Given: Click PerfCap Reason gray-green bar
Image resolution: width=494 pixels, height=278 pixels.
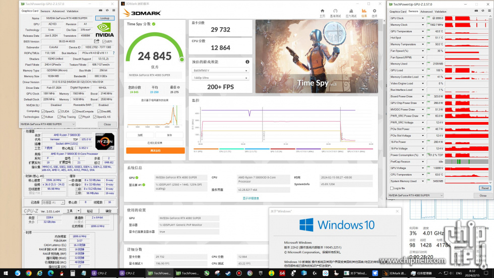Looking at the screenshot, I should point(467,161).
